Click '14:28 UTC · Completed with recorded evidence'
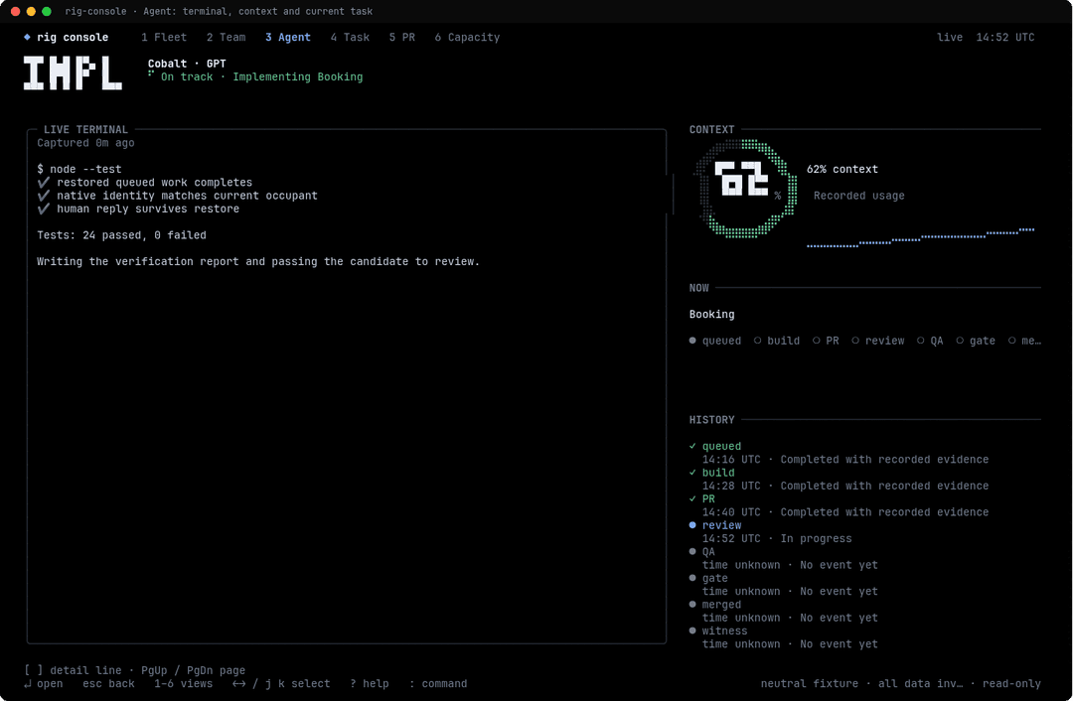 click(845, 486)
